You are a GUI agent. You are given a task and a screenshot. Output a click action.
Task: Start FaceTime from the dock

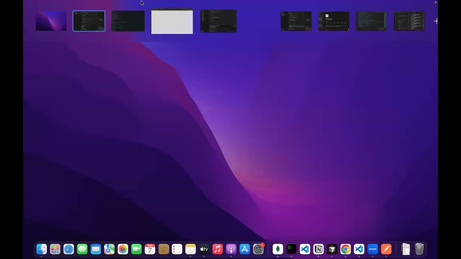point(136,249)
